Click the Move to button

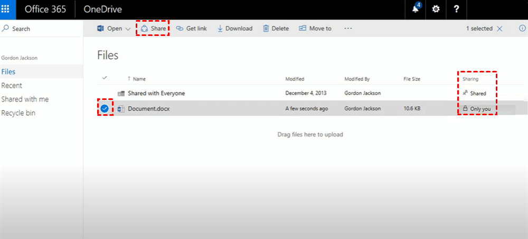coord(315,29)
